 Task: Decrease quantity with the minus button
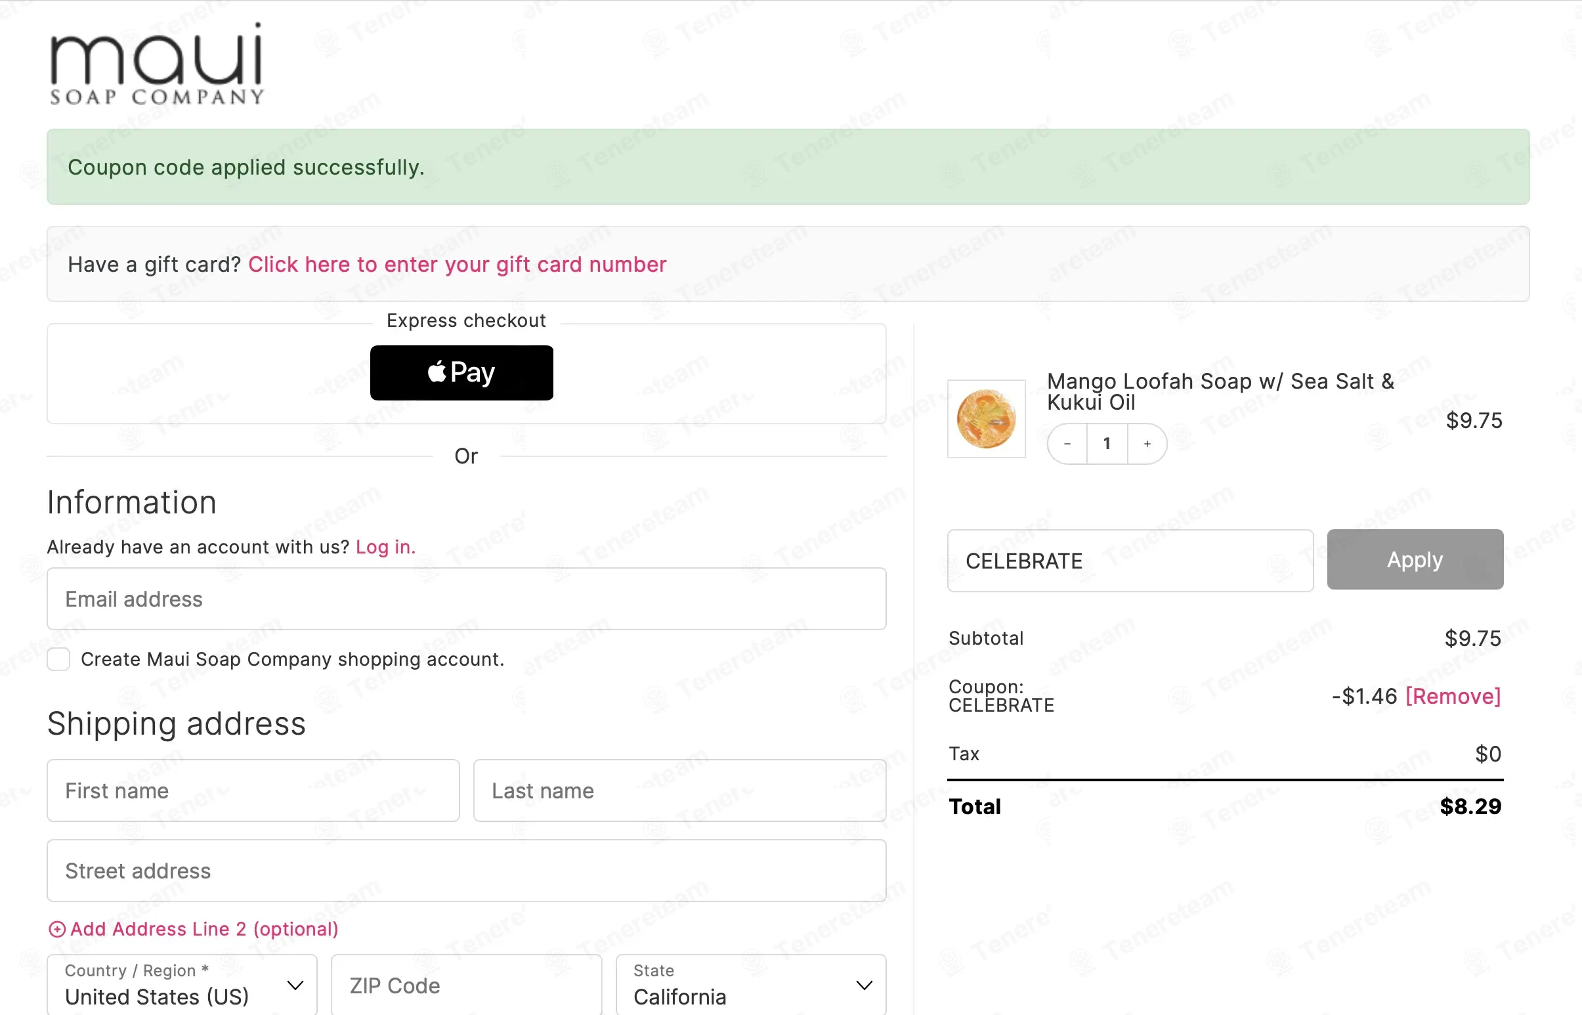pos(1067,444)
